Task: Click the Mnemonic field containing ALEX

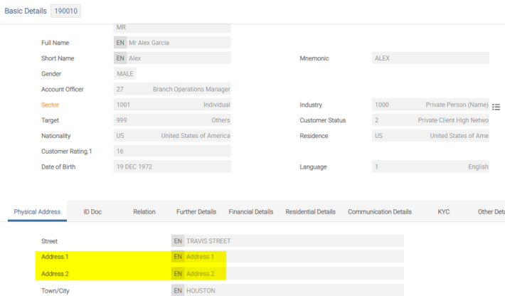Action: click(x=430, y=58)
